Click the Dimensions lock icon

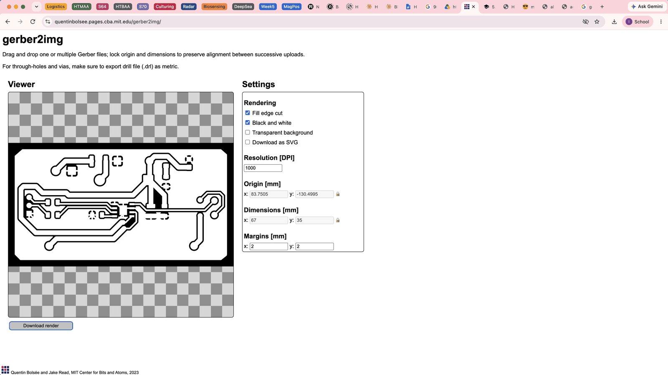pyautogui.click(x=338, y=220)
